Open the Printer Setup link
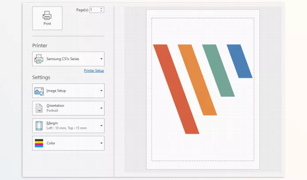 (x=94, y=70)
